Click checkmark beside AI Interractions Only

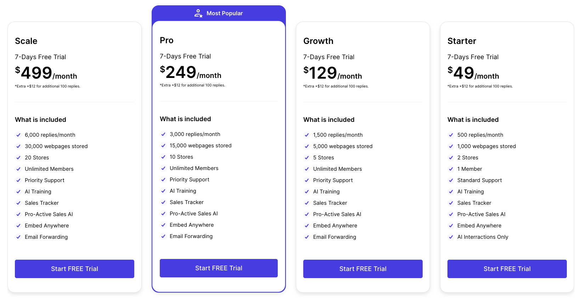click(x=451, y=237)
